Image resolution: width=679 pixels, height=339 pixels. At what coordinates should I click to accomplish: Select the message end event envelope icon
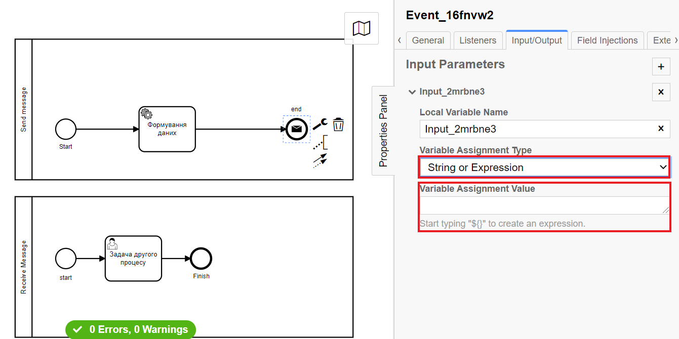[x=296, y=129]
